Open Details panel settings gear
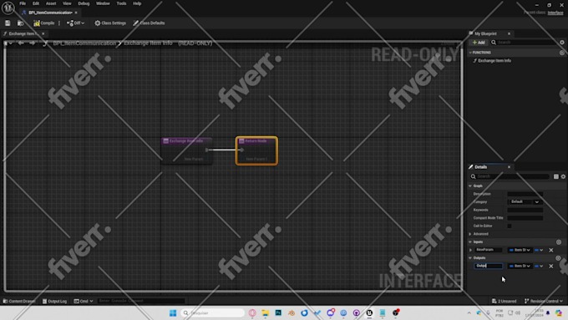This screenshot has width=568, height=320. click(563, 176)
